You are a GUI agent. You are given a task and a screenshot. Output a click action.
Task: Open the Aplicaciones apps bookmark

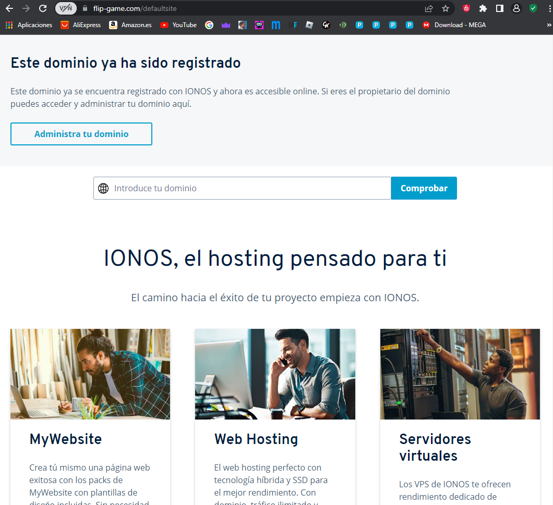click(x=29, y=25)
